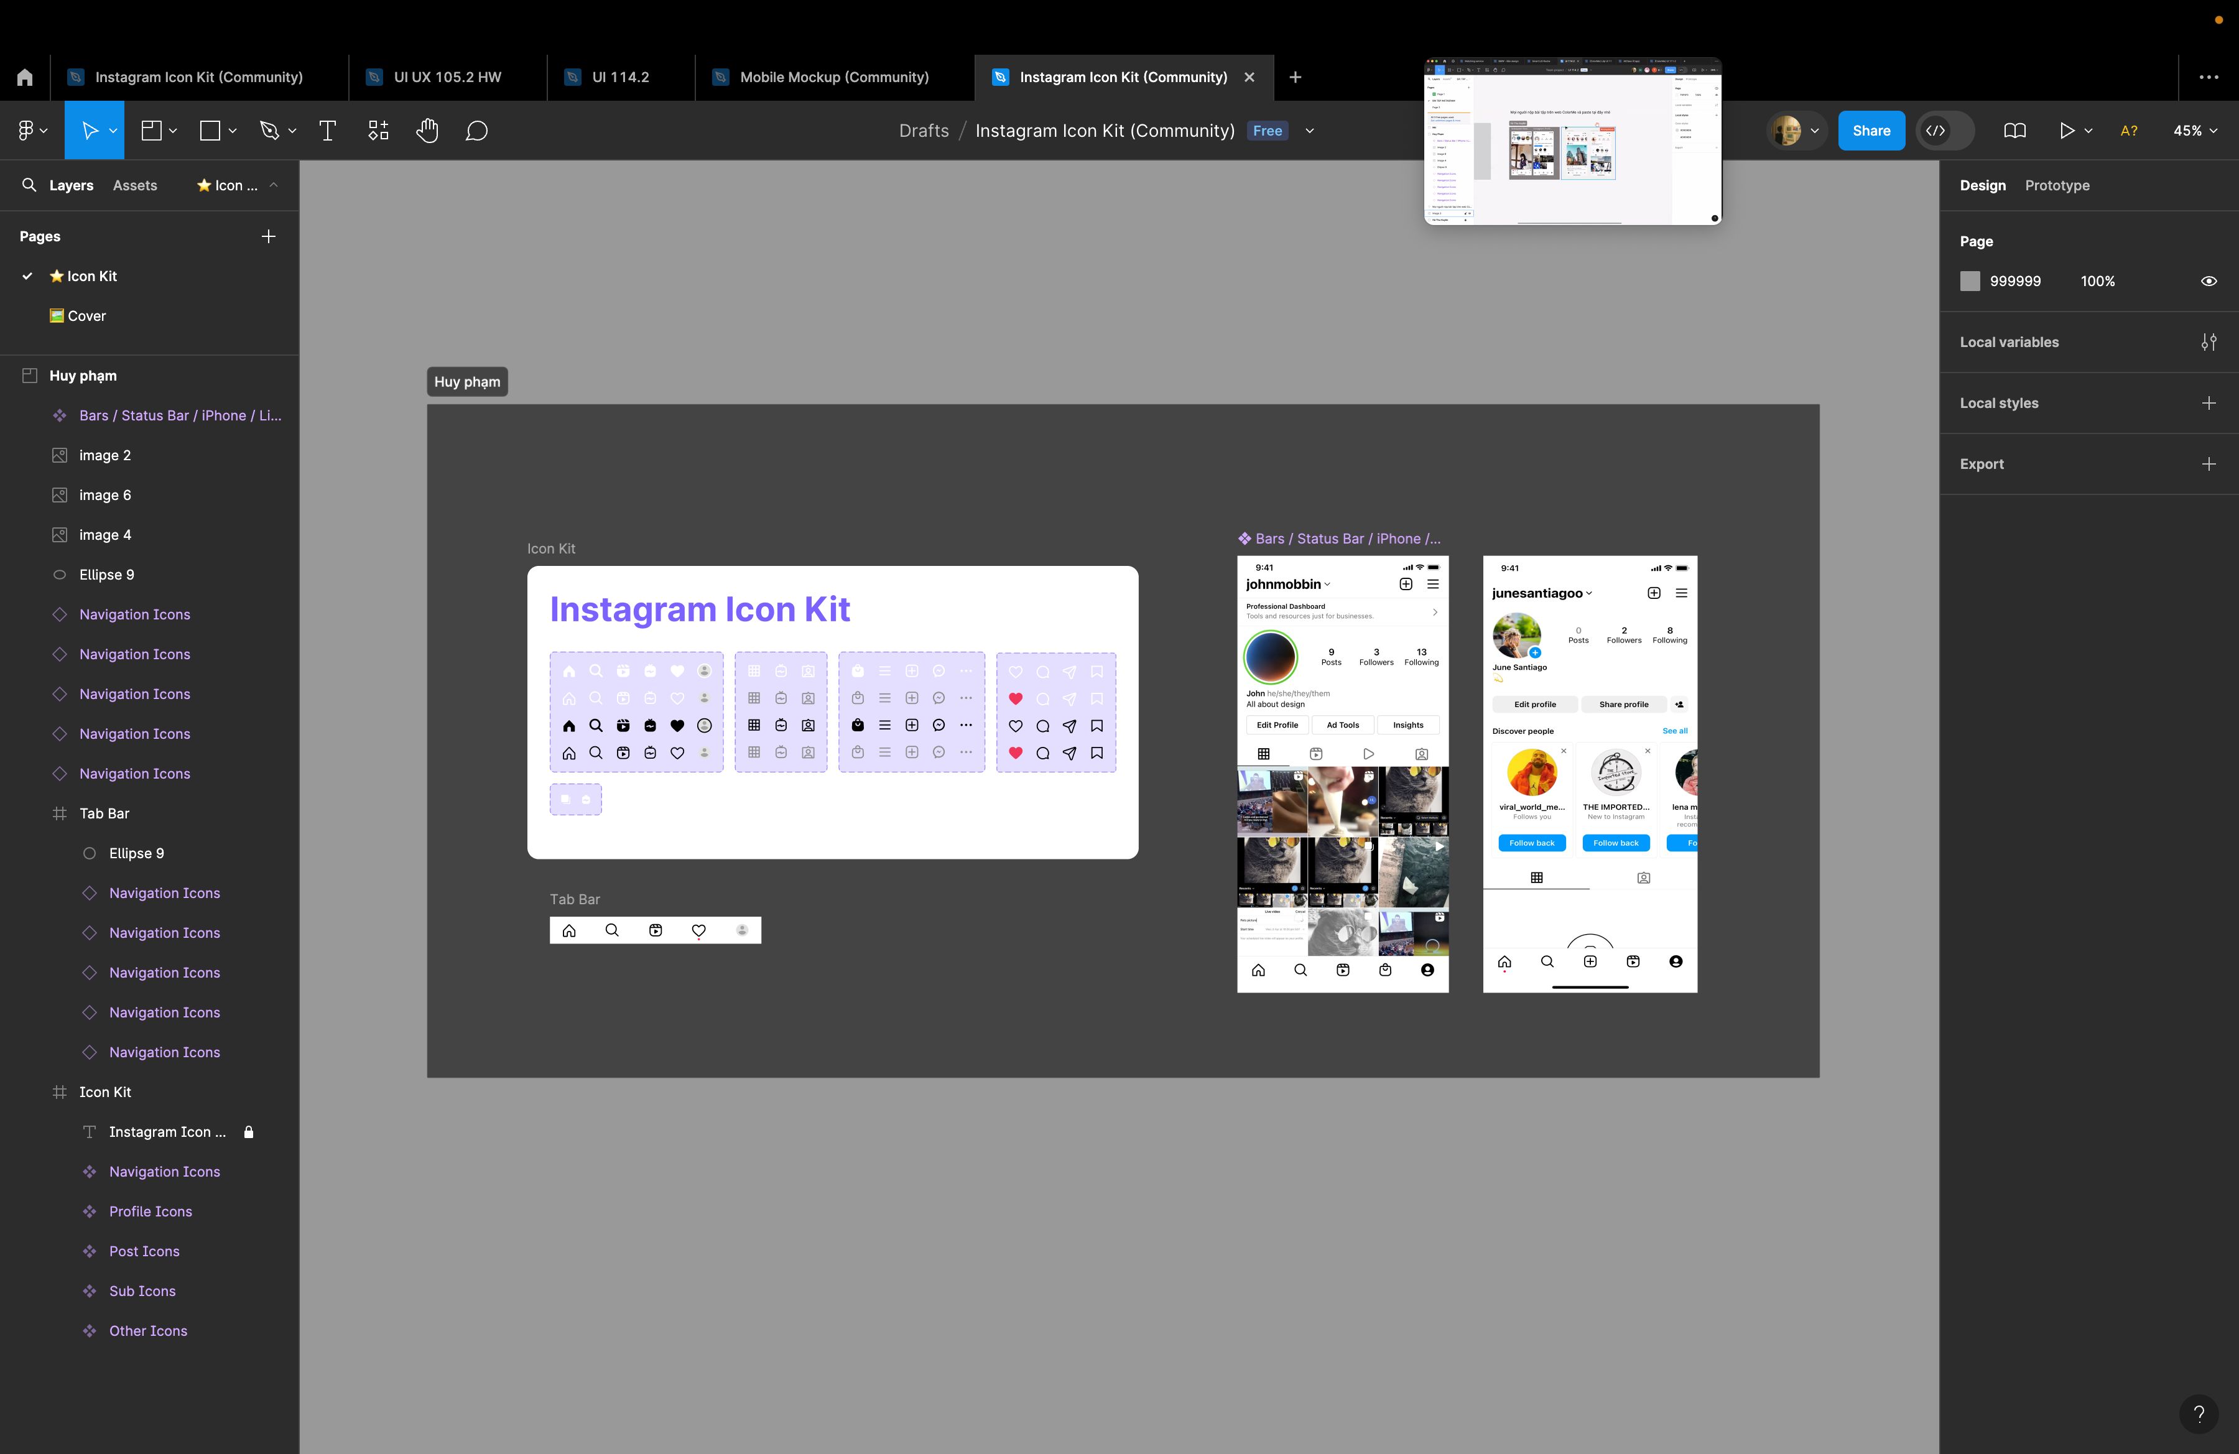Collapse the pages list chevron
Image resolution: width=2239 pixels, height=1454 pixels.
coord(274,185)
